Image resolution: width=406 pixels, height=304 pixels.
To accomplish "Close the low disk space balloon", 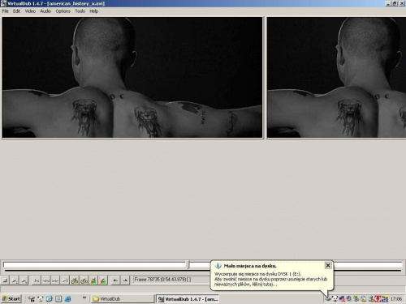I will (x=328, y=265).
